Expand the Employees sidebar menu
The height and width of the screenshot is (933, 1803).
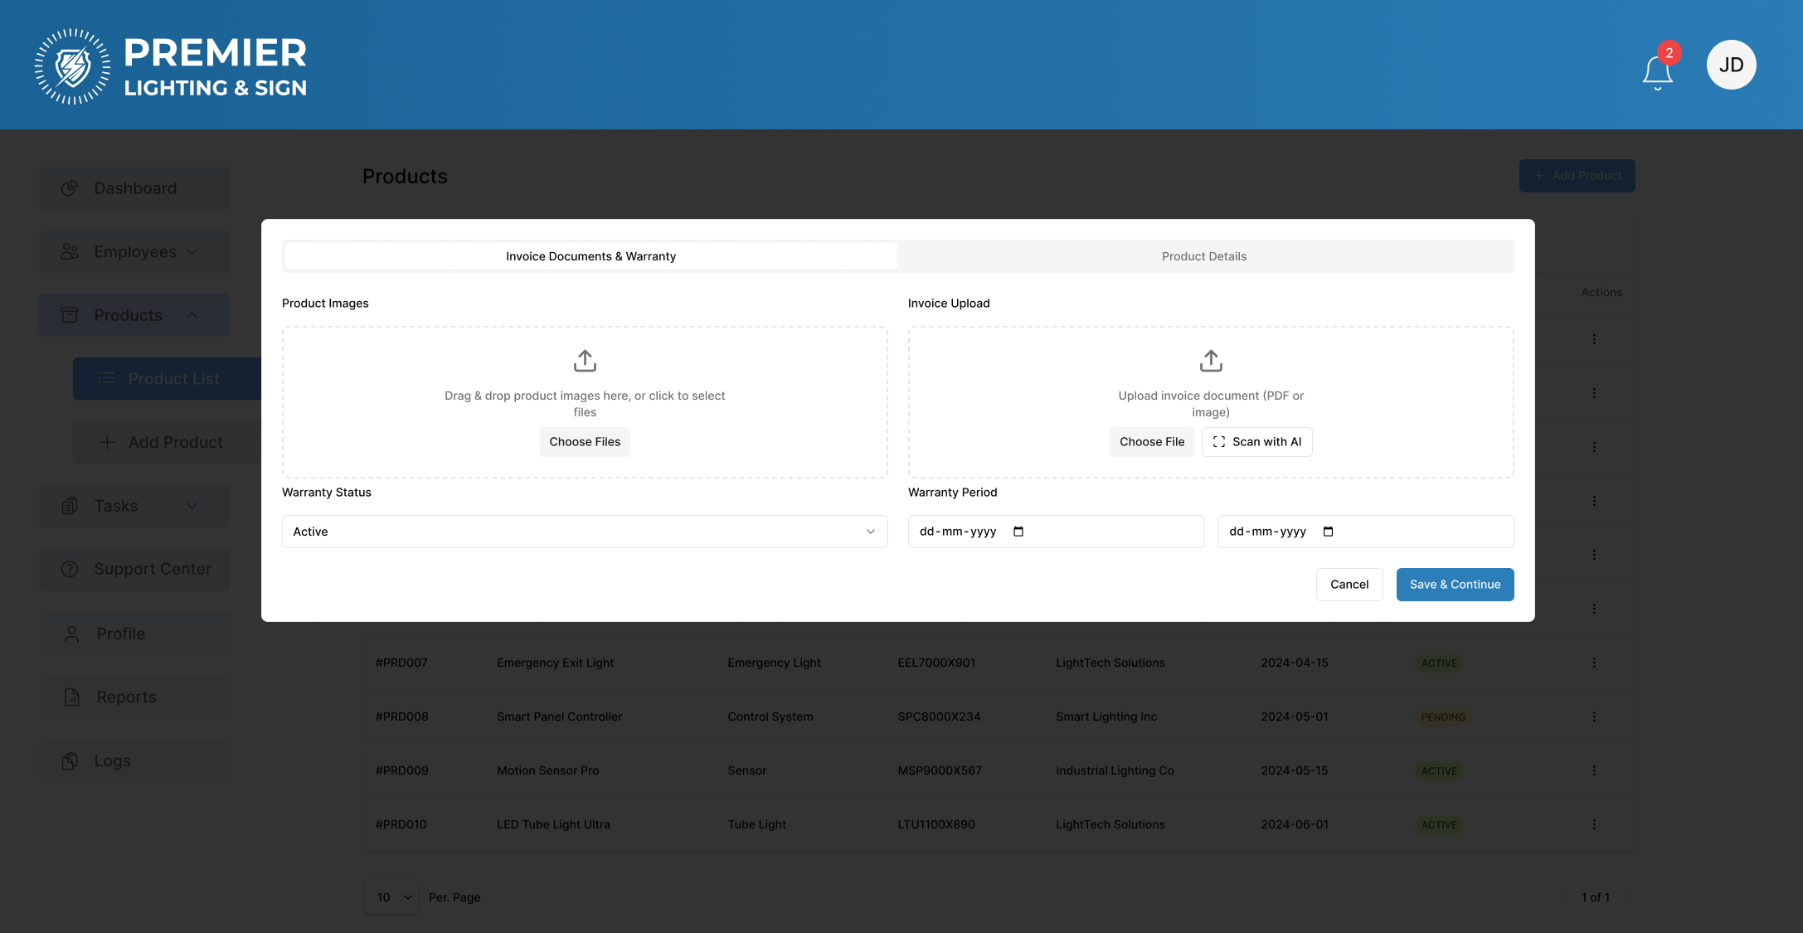point(134,252)
